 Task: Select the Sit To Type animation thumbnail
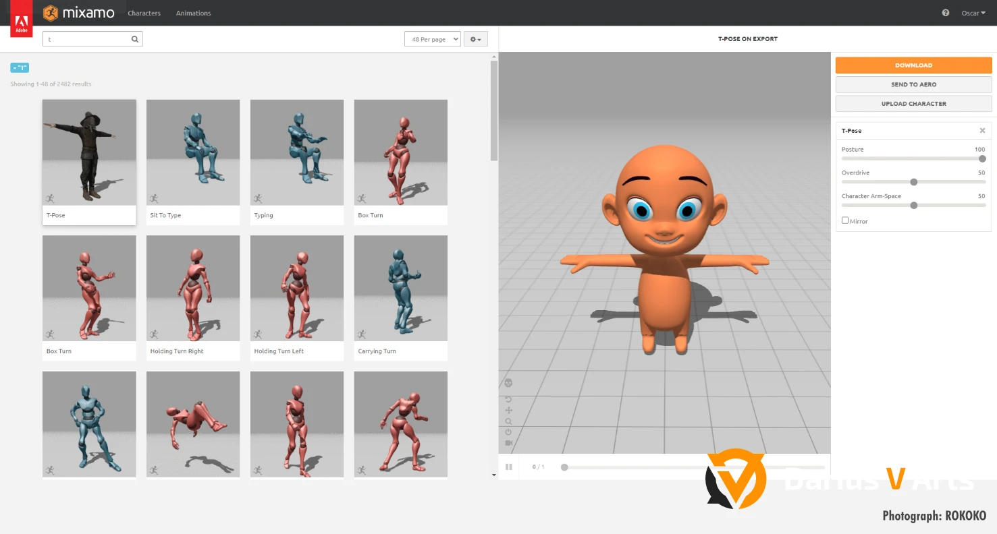(x=193, y=152)
